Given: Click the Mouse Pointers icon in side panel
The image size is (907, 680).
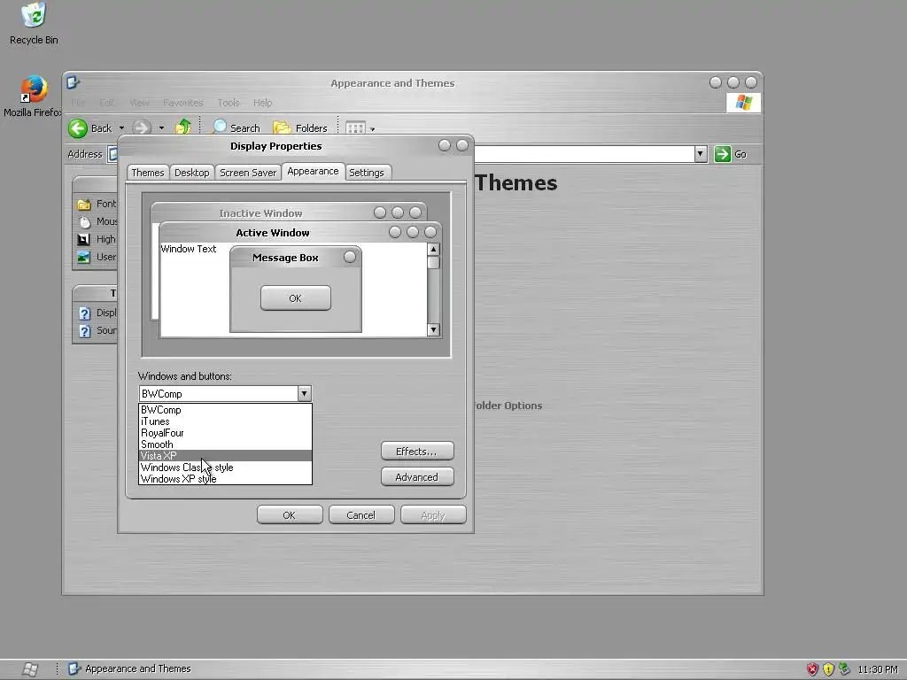Looking at the screenshot, I should tap(84, 222).
